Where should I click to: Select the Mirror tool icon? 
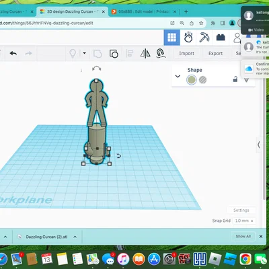(x=145, y=54)
